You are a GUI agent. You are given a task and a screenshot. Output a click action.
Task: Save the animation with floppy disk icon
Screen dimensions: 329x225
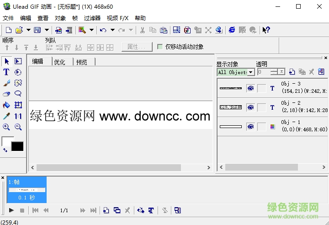click(37, 30)
